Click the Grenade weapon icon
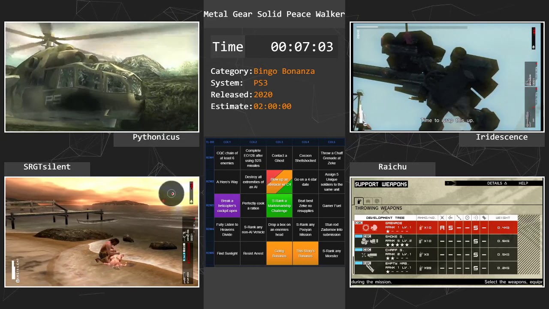549x309 pixels. [369, 228]
